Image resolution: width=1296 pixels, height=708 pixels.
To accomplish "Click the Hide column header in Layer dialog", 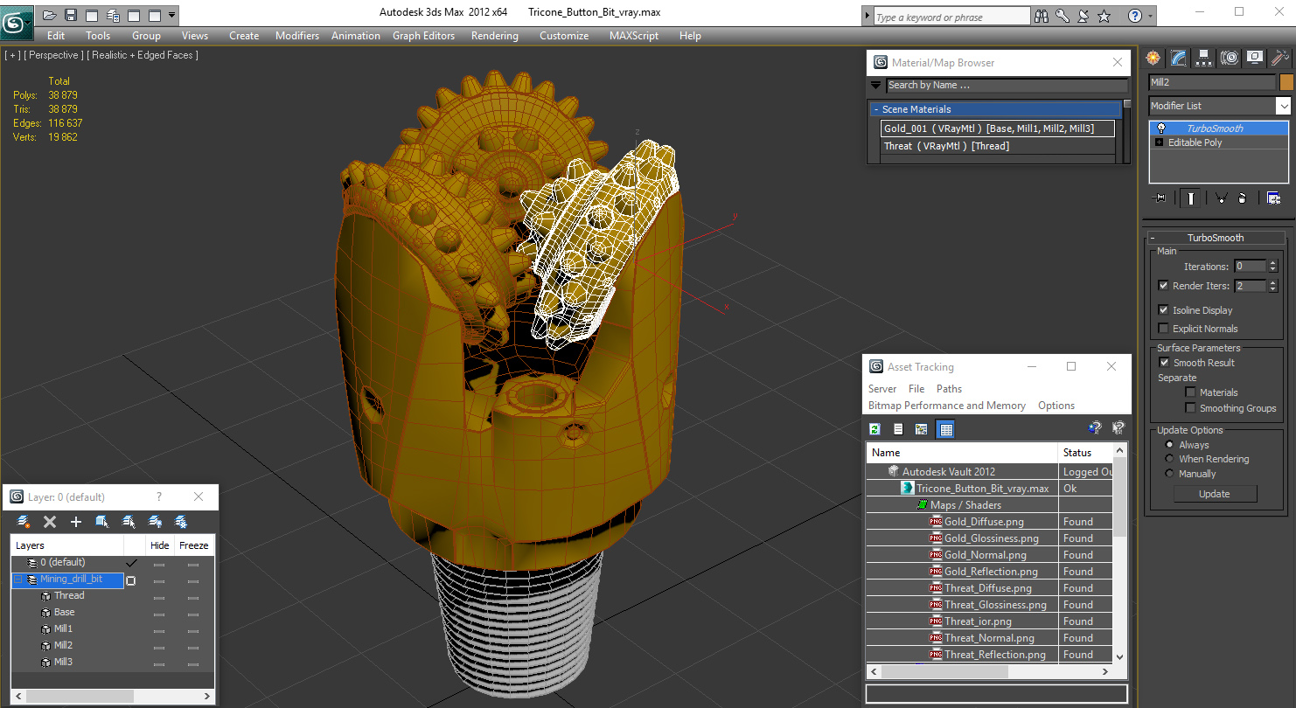I will click(160, 545).
